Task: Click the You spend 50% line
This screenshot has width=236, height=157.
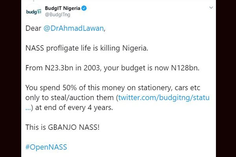Action: click(x=113, y=88)
